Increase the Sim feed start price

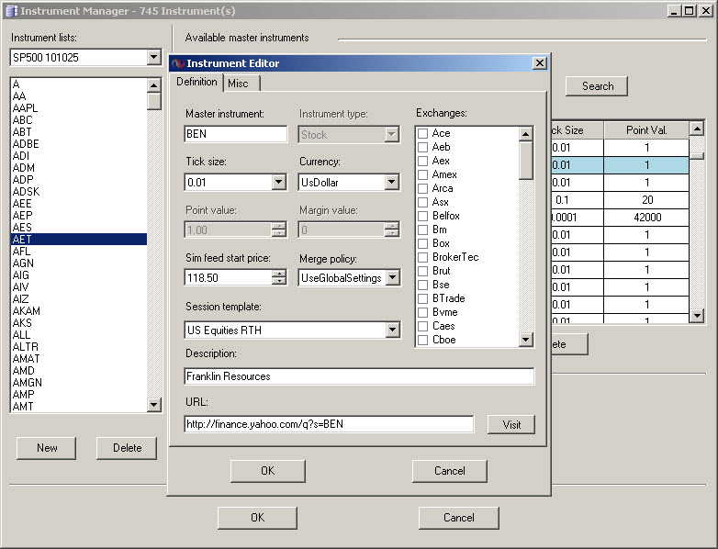[279, 274]
